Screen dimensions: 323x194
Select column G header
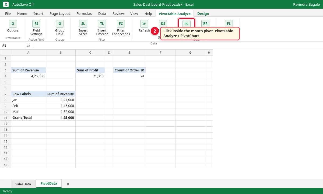click(x=190, y=53)
